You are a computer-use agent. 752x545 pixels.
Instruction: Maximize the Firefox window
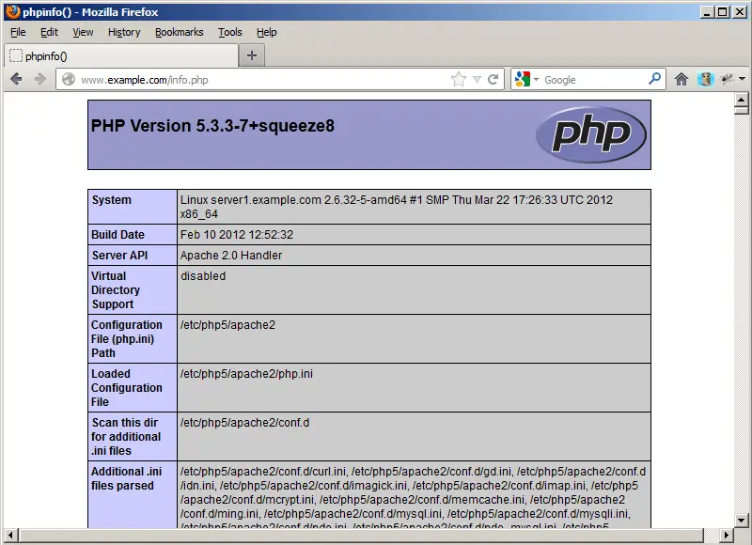[x=723, y=12]
